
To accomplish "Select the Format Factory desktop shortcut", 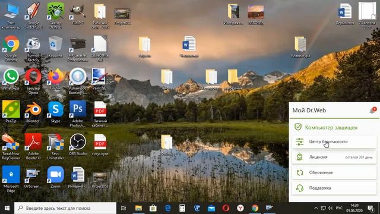I will (x=33, y=49).
